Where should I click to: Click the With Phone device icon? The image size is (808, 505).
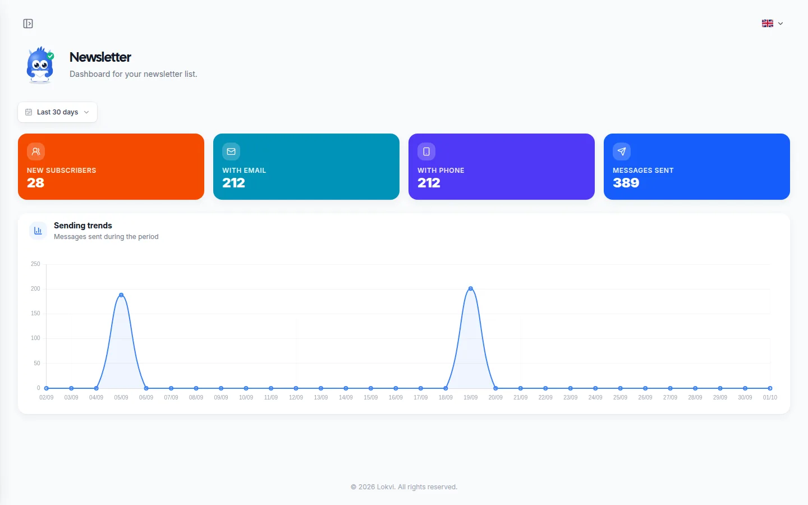click(x=426, y=151)
